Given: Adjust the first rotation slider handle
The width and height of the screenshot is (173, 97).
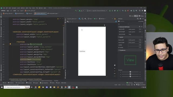Looking at the screenshot, I should pos(130,72).
